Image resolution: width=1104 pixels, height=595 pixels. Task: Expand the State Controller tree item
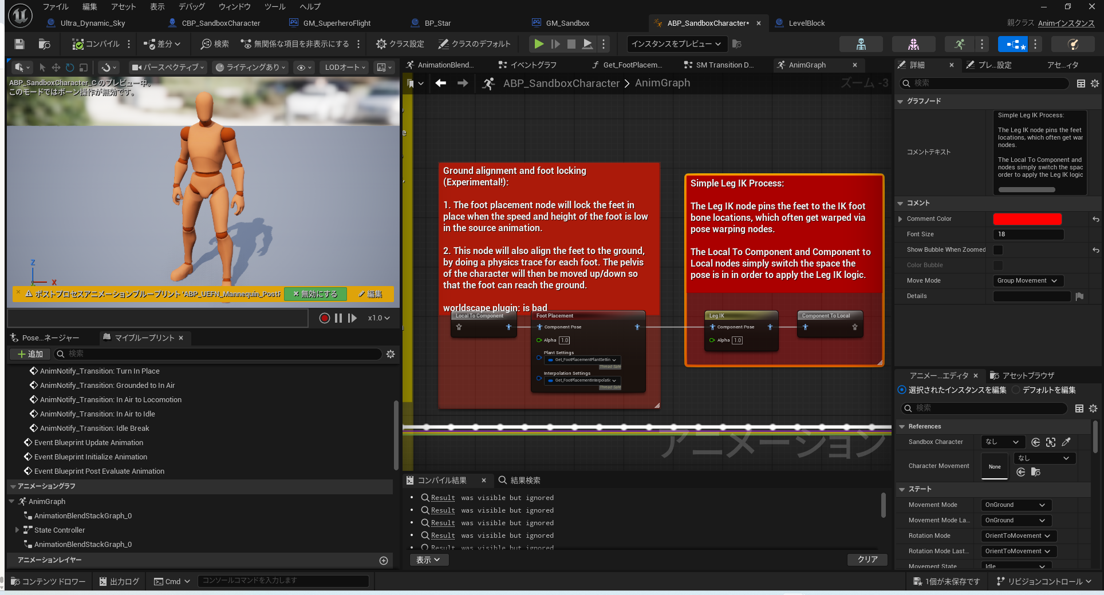click(x=17, y=530)
